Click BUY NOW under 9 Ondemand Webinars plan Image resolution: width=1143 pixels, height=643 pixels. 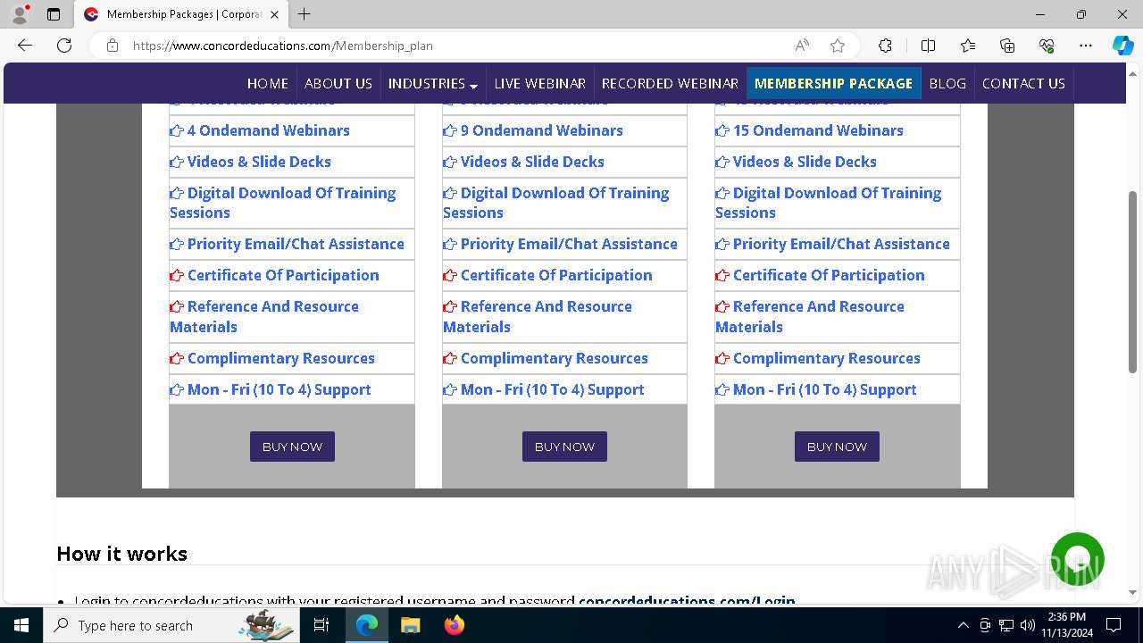tap(564, 447)
